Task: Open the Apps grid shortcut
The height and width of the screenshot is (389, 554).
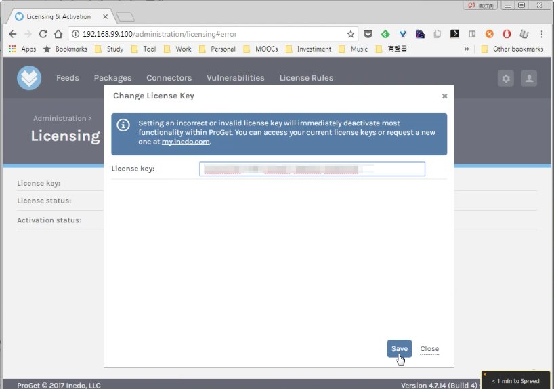Action: coord(22,49)
